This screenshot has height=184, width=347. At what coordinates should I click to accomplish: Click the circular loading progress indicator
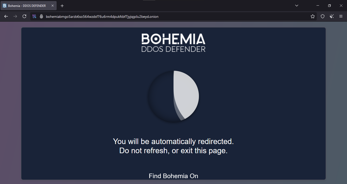[x=173, y=96]
